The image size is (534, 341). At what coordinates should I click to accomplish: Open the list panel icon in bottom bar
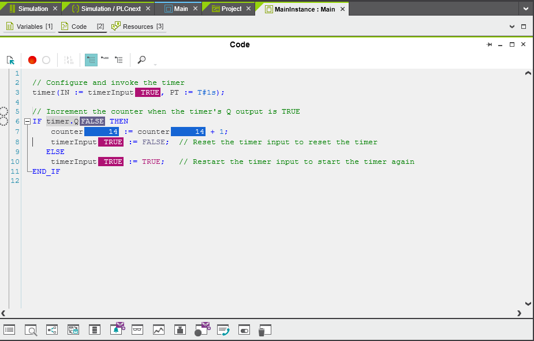[9, 330]
